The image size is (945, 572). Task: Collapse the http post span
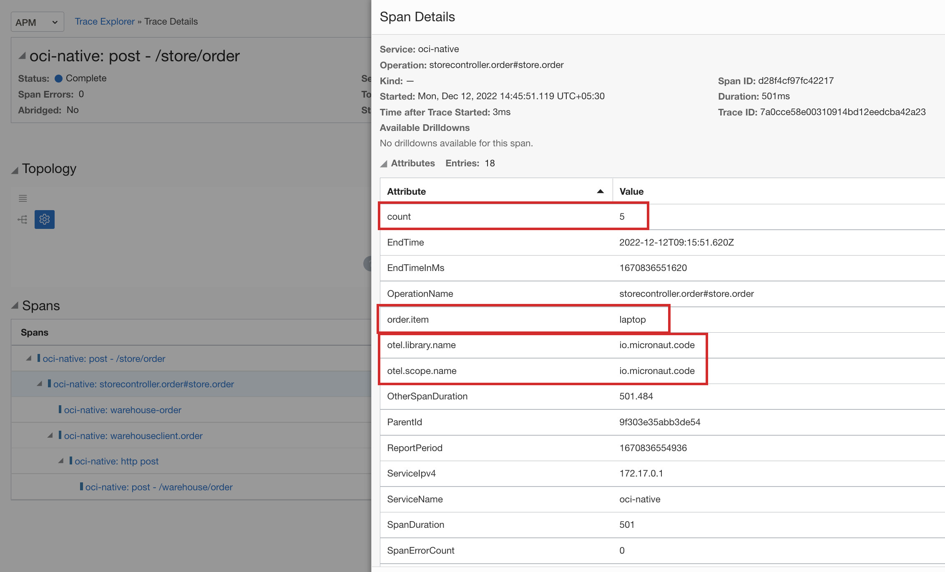pyautogui.click(x=61, y=461)
